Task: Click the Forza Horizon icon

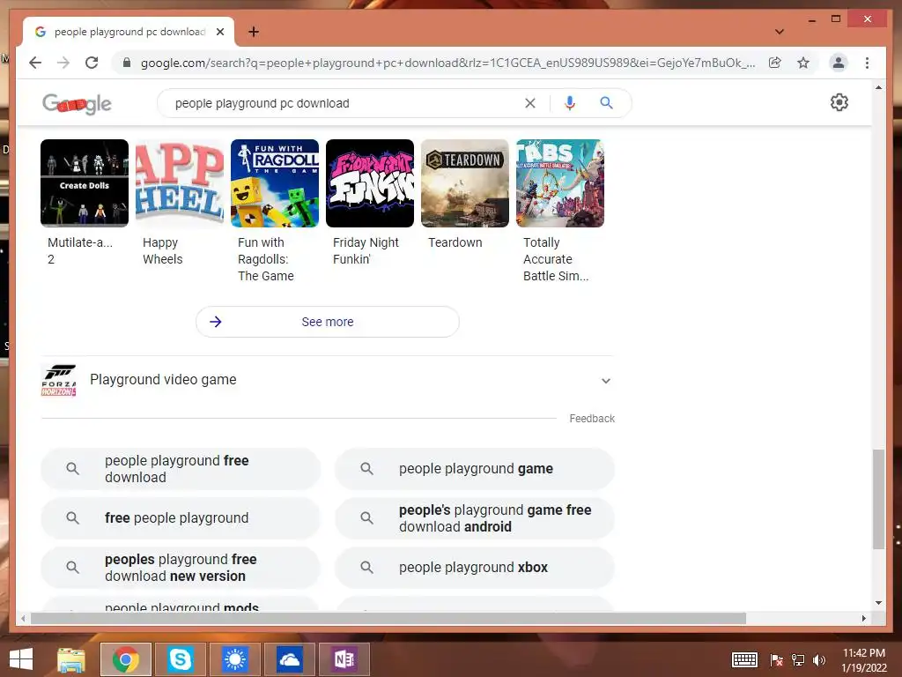Action: pos(59,381)
